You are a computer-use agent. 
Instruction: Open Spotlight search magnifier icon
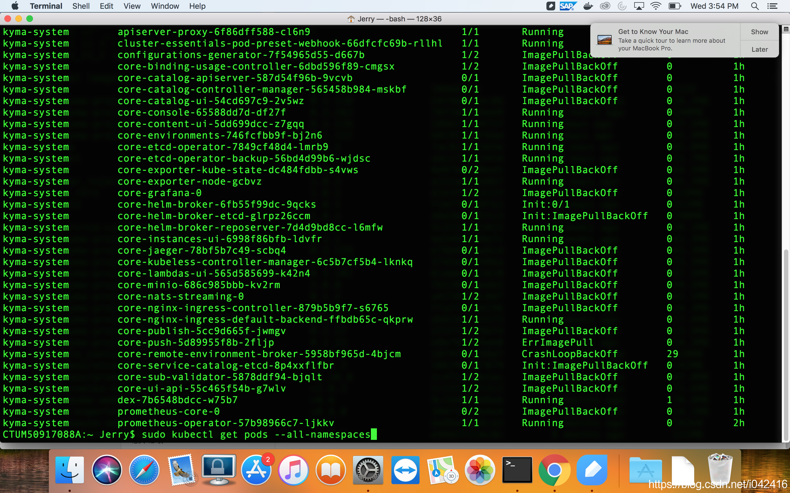tap(754, 6)
